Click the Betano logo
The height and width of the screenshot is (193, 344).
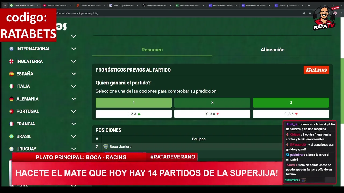pos(316,70)
